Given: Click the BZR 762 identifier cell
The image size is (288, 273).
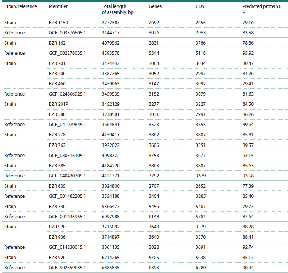Looking at the screenshot, I should (x=57, y=145).
